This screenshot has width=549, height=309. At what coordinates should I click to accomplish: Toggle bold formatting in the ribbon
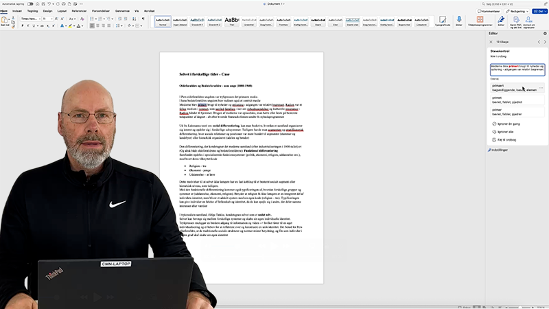23,25
